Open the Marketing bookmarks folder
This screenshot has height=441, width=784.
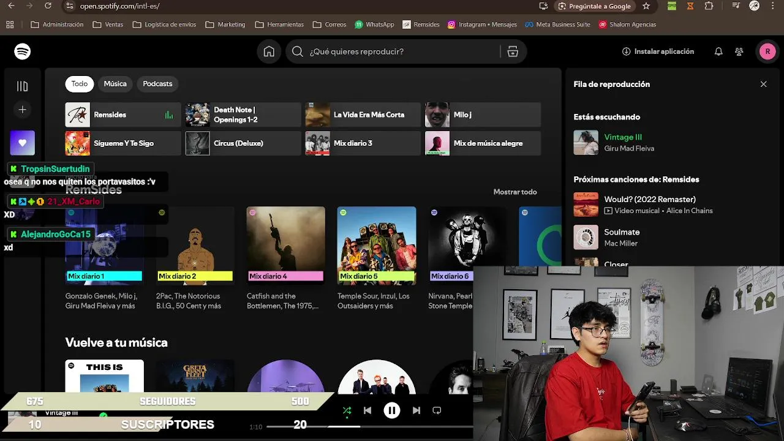[x=225, y=24]
